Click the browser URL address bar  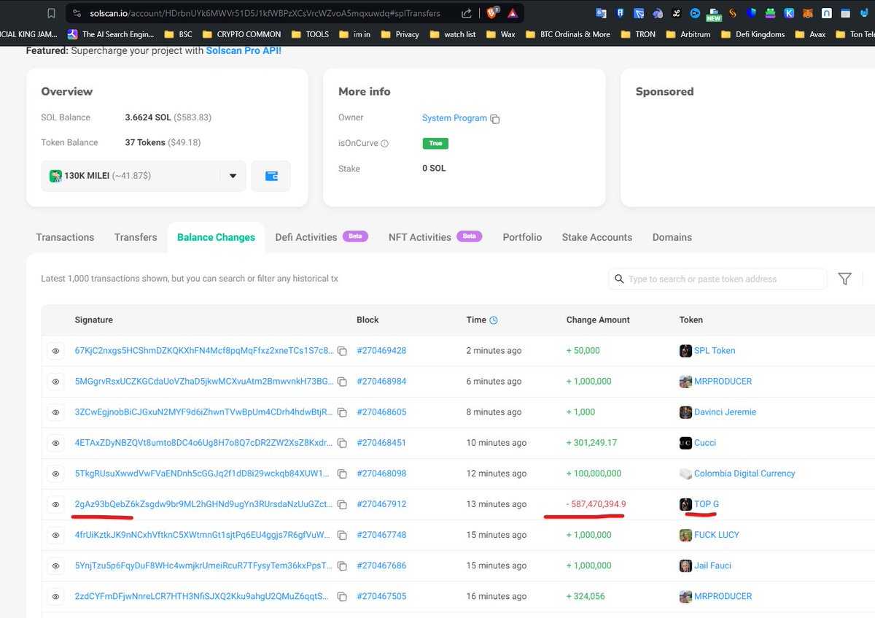coord(265,13)
